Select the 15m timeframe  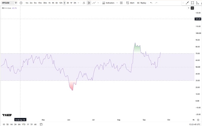point(40,3)
